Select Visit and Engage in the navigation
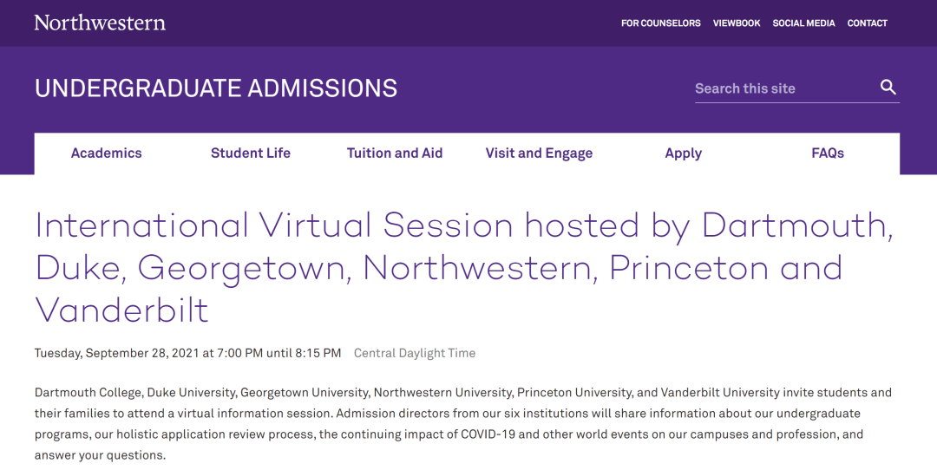Viewport: 937px width, 470px height. pyautogui.click(x=539, y=153)
